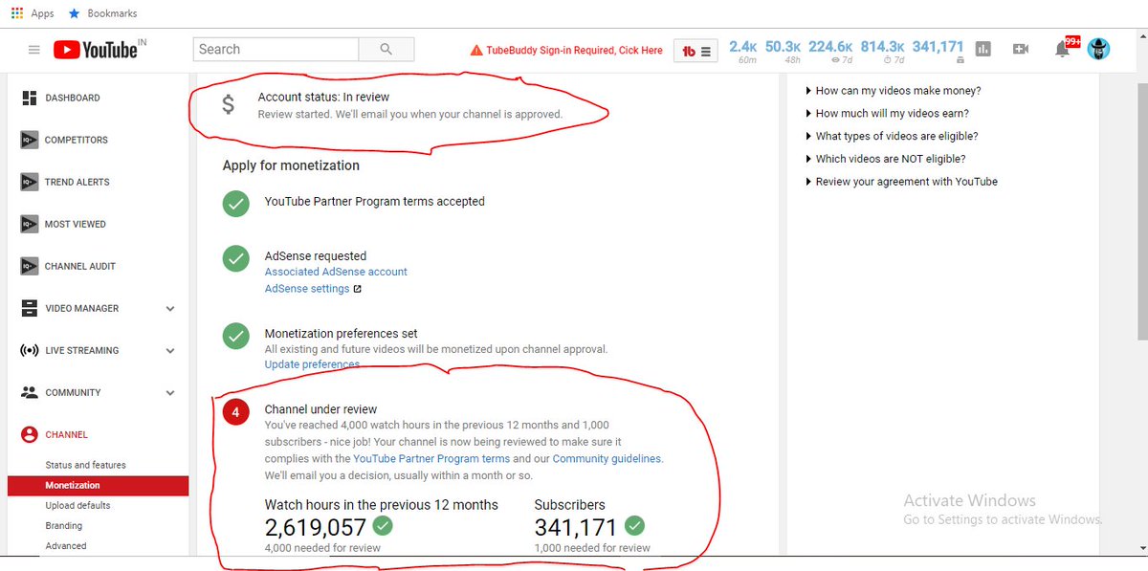The height and width of the screenshot is (571, 1148).
Task: Click the Bookmarks star icon
Action: coord(74,13)
